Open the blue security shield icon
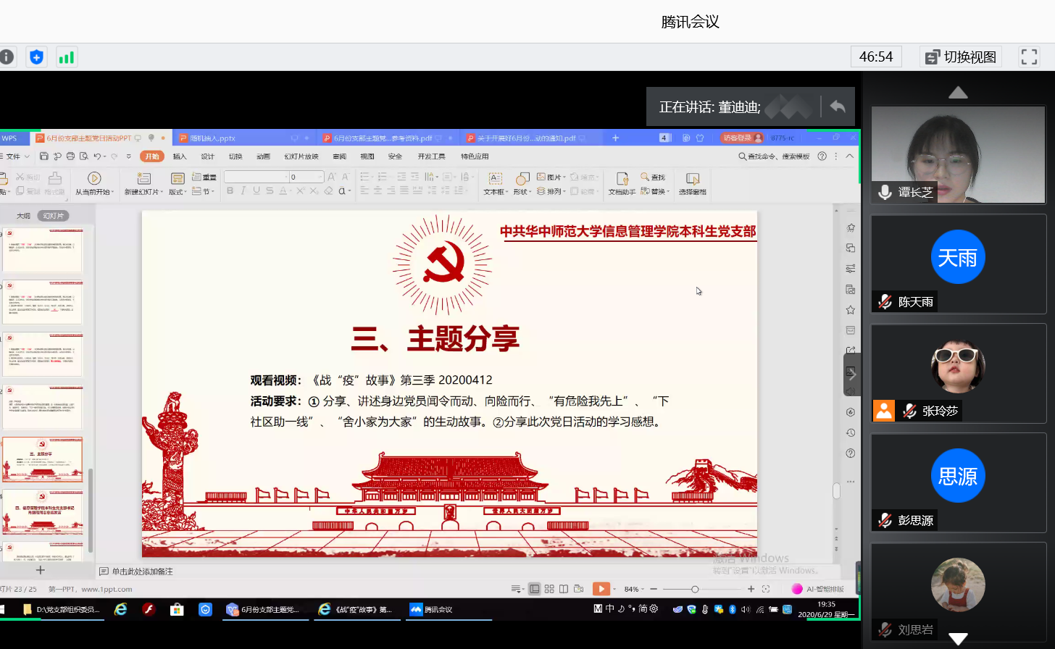Viewport: 1055px width, 649px height. point(36,57)
